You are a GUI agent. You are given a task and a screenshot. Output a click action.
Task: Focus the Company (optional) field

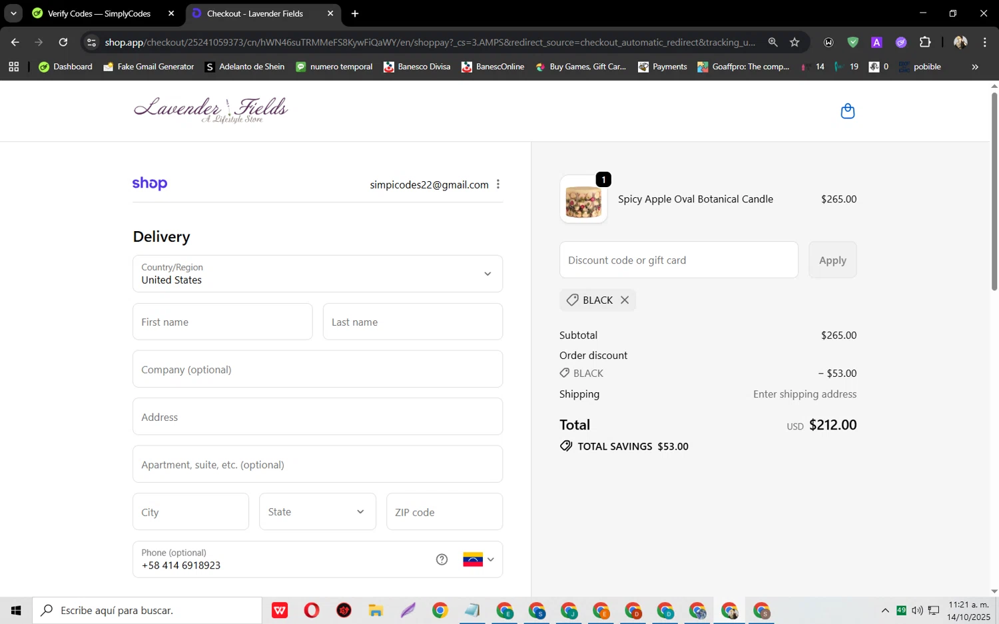point(318,369)
